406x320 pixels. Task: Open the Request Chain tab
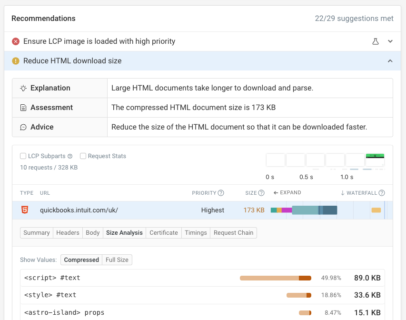tap(233, 232)
